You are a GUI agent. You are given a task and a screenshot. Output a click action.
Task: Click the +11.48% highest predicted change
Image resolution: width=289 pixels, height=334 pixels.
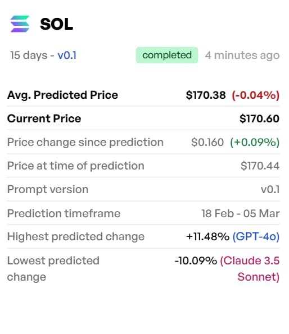tap(207, 236)
